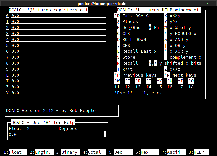Click the X key for x<>y
The width and height of the screenshot is (217, 156).
point(166,16)
